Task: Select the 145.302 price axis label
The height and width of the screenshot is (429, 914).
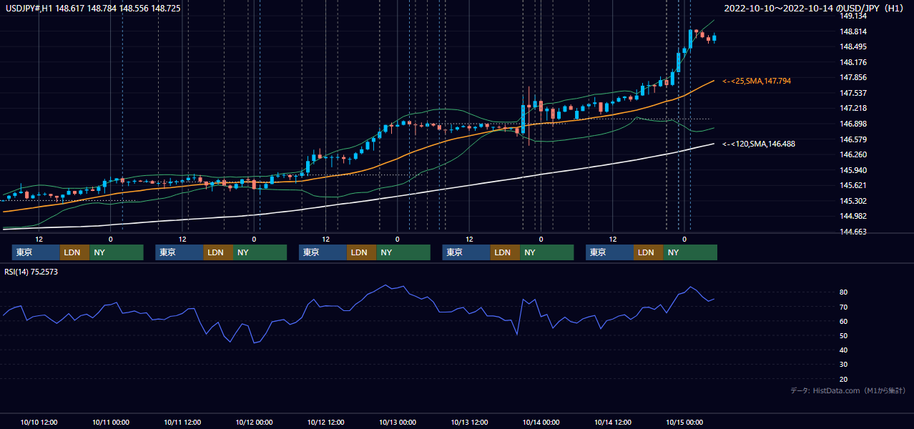Action: point(853,201)
